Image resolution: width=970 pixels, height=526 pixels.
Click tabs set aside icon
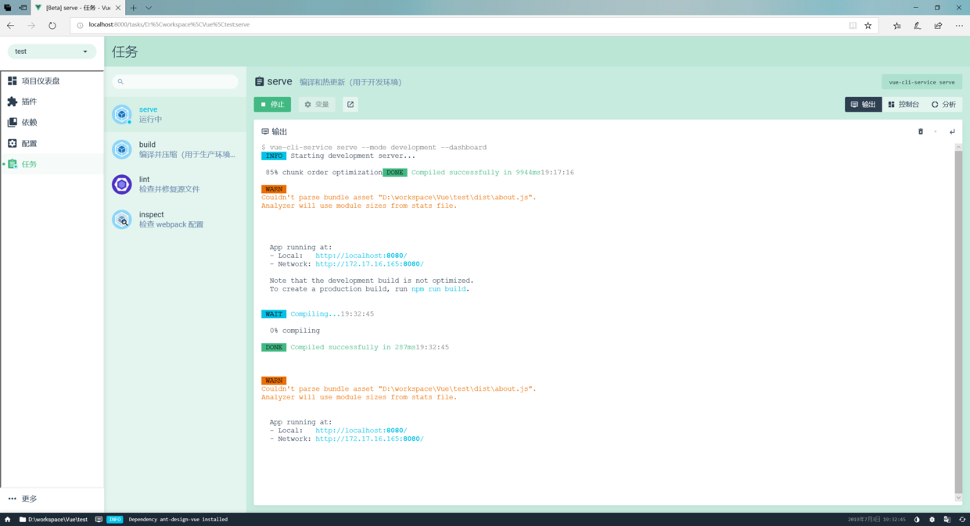(23, 8)
